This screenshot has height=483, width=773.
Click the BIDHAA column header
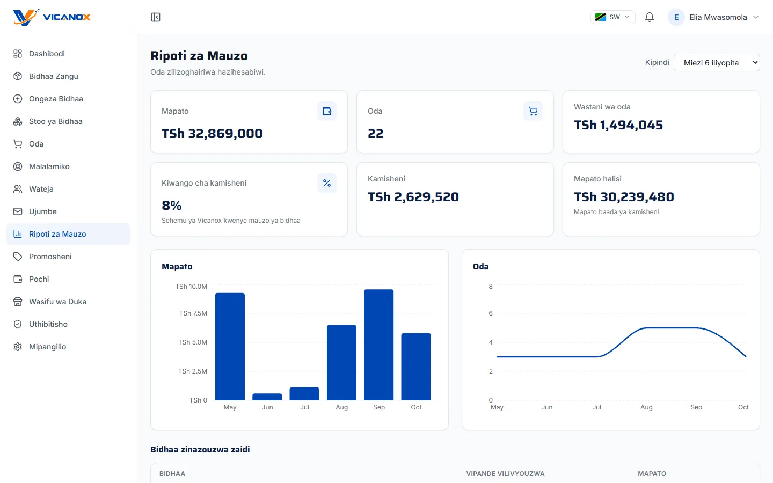click(x=172, y=474)
